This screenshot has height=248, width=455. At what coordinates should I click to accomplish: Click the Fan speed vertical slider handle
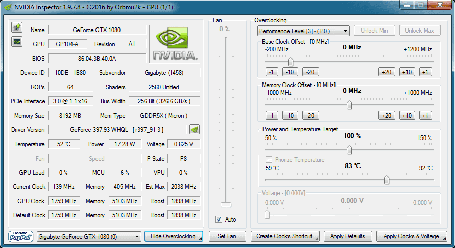pyautogui.click(x=226, y=205)
